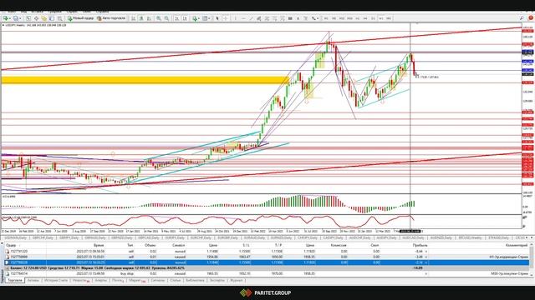The image size is (535, 300).
Task: Open the GBPCHF,Daily chart tab
Action: pyautogui.click(x=43, y=237)
